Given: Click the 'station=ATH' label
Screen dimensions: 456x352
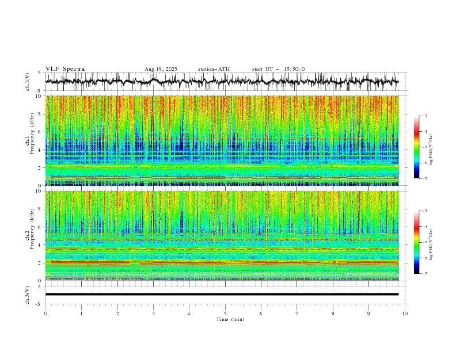Looking at the screenshot, I should coord(214,69).
